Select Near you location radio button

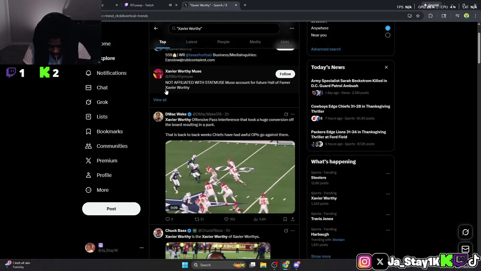click(388, 35)
